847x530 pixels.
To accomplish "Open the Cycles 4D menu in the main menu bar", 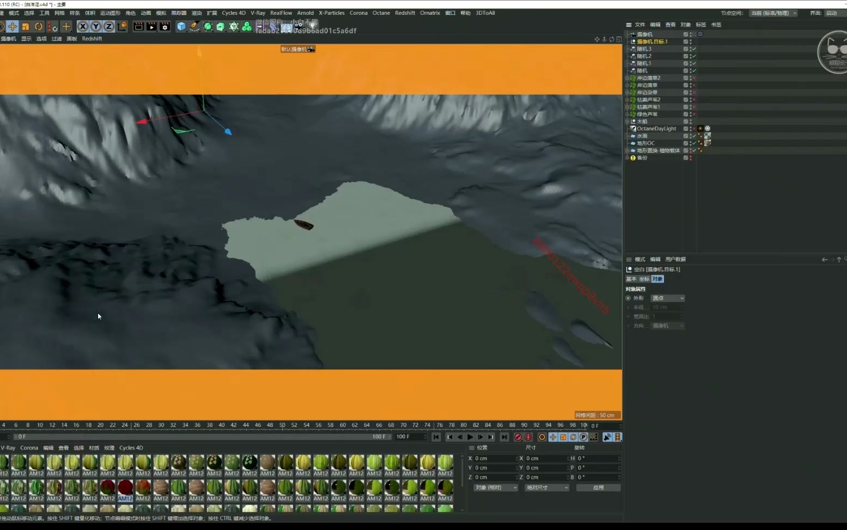I will pos(233,13).
